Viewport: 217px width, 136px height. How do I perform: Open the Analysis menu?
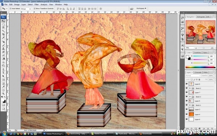point(44,4)
